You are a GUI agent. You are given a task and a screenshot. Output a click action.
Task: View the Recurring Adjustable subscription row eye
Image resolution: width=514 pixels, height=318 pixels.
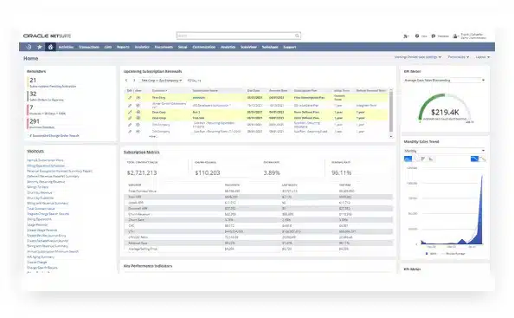(x=138, y=125)
